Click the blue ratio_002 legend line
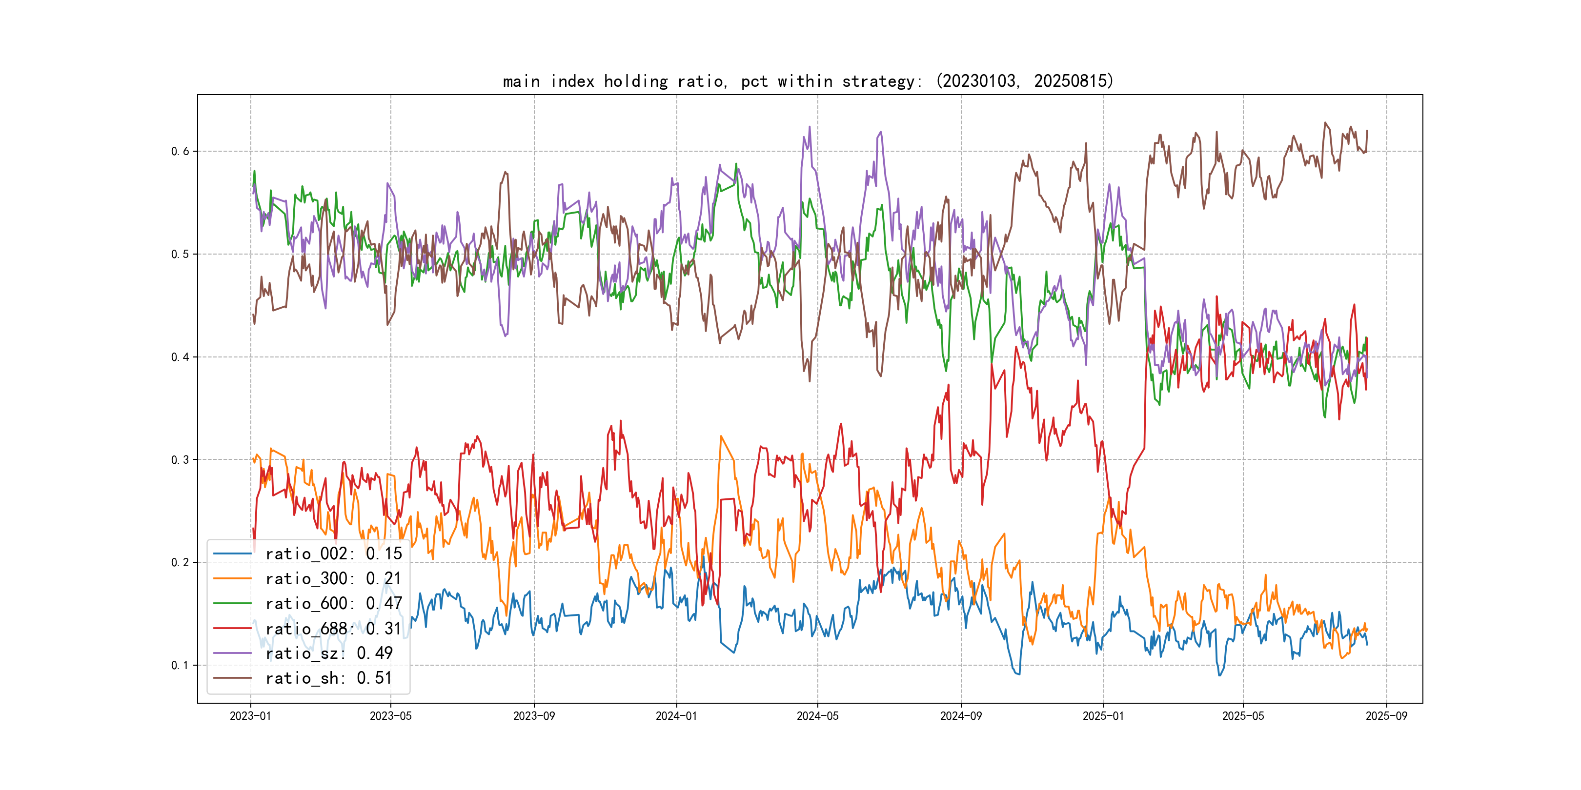The width and height of the screenshot is (1581, 790). pos(232,554)
